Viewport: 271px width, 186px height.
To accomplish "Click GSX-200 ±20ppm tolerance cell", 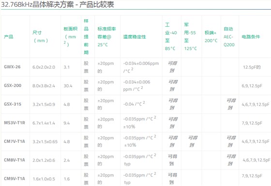I will coord(105,86).
